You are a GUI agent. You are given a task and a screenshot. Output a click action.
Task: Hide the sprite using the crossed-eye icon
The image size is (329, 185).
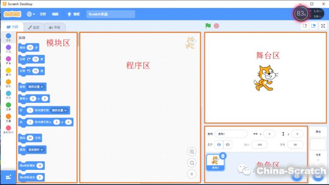pyautogui.click(x=227, y=145)
